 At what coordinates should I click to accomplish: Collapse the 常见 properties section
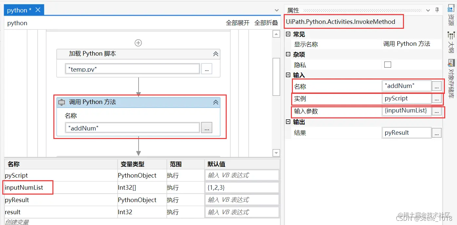pyautogui.click(x=289, y=34)
